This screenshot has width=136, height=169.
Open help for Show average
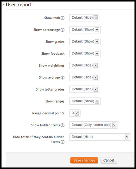tap(62, 78)
